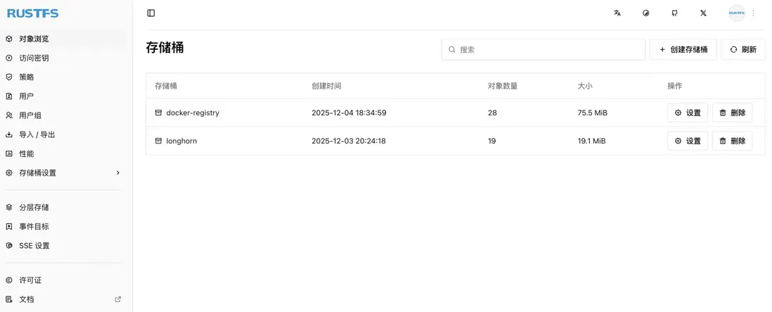Open the docker-registry bucket

pyautogui.click(x=192, y=112)
